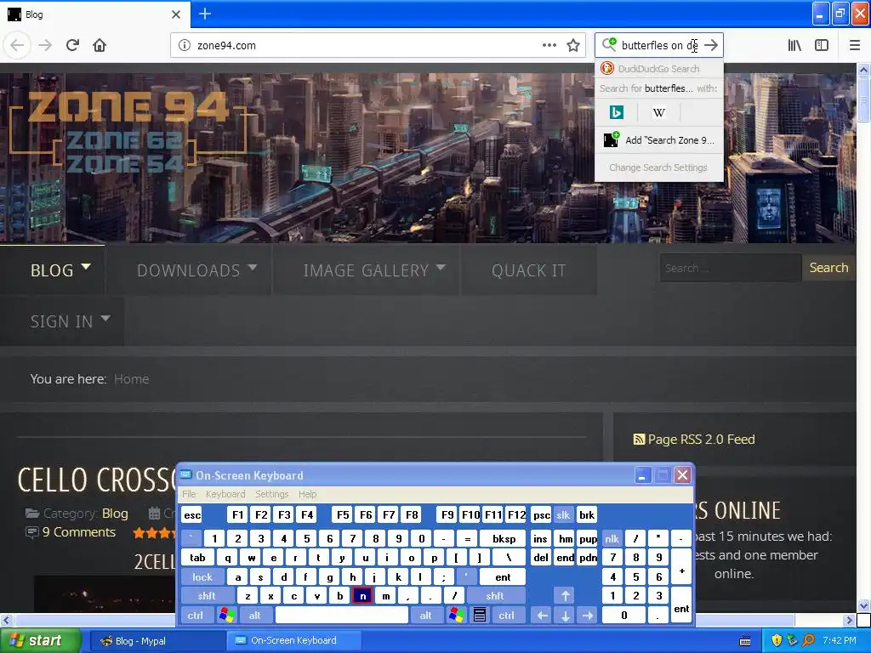Viewport: 871px width, 653px height.
Task: Open On-Screen Keyboard Keyboard menu
Action: (225, 494)
